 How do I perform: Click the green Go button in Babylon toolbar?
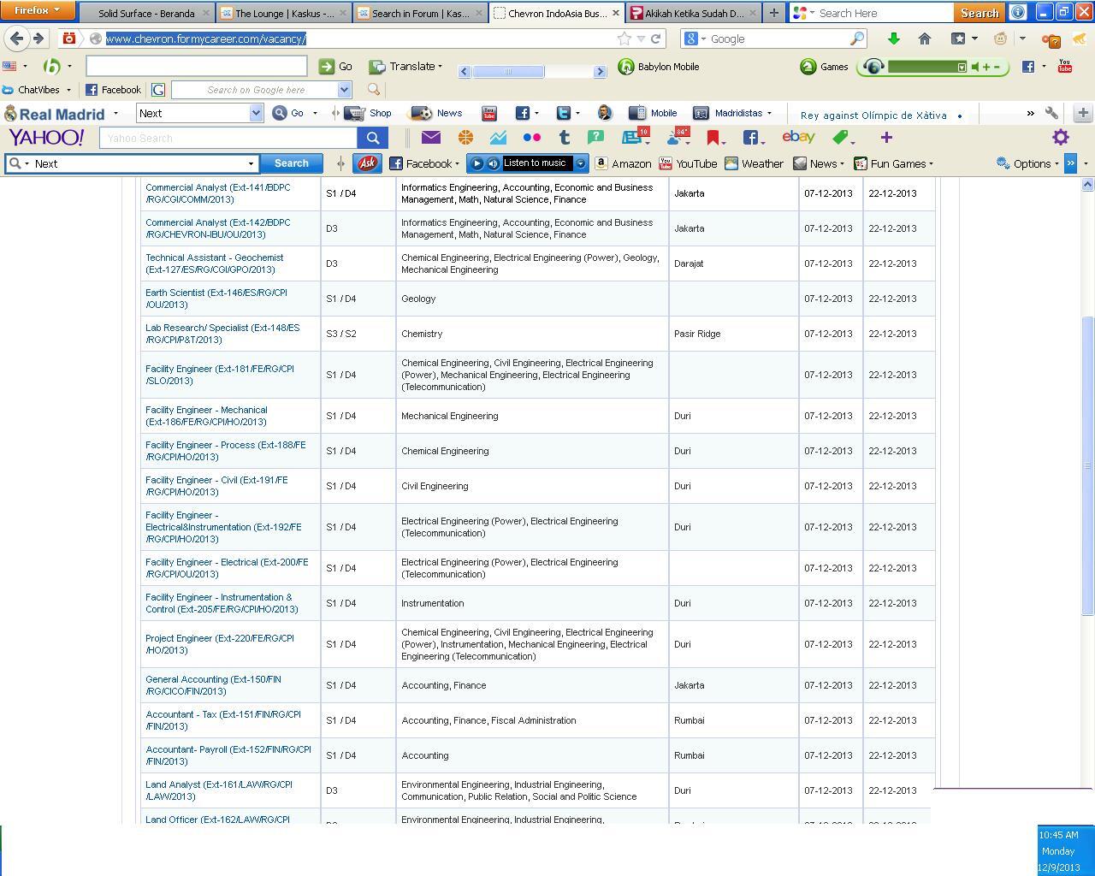pos(335,67)
